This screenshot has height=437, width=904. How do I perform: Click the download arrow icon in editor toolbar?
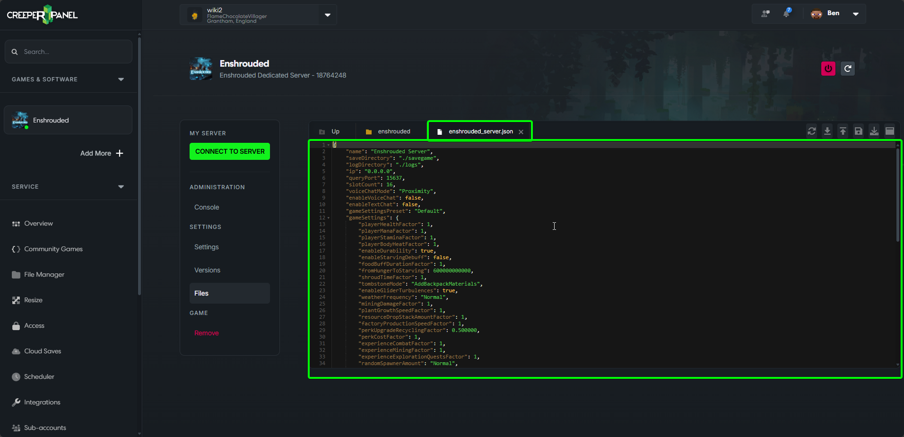pos(827,131)
